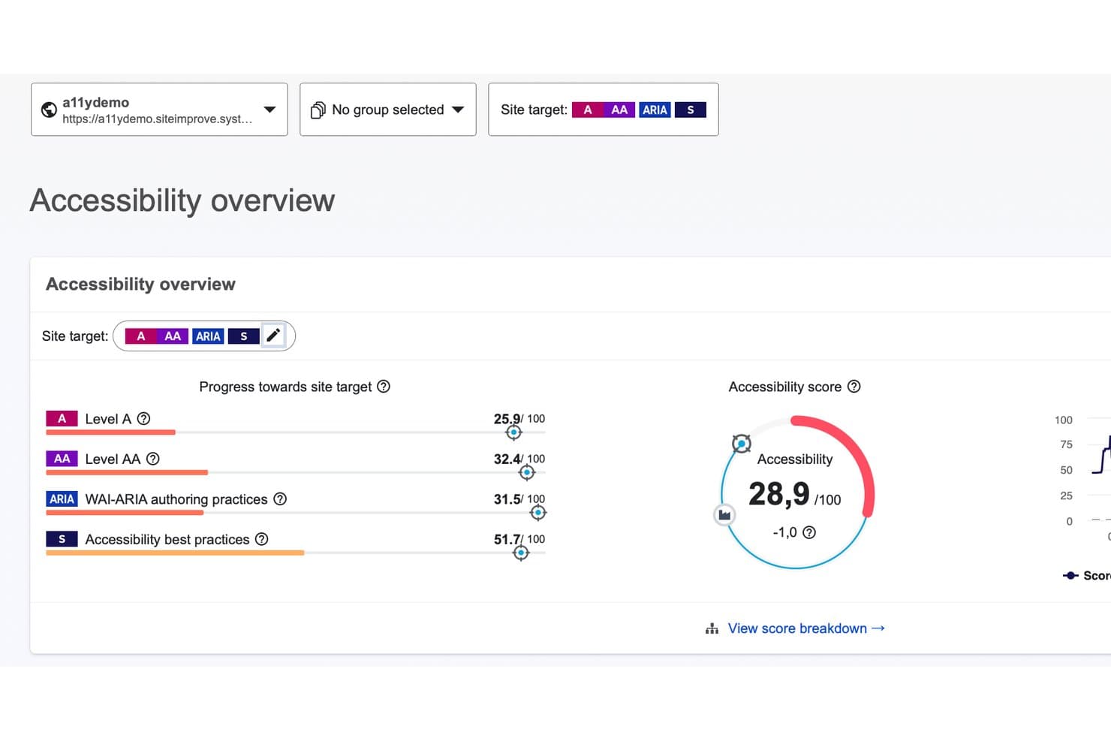This screenshot has height=741, width=1111.
Task: Open help icon next to Level A
Action: tap(144, 419)
